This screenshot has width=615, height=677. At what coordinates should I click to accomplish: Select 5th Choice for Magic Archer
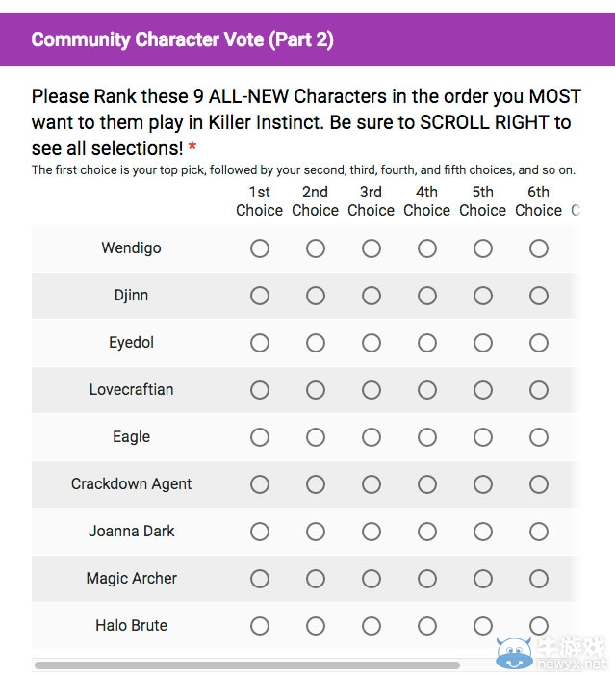(483, 579)
